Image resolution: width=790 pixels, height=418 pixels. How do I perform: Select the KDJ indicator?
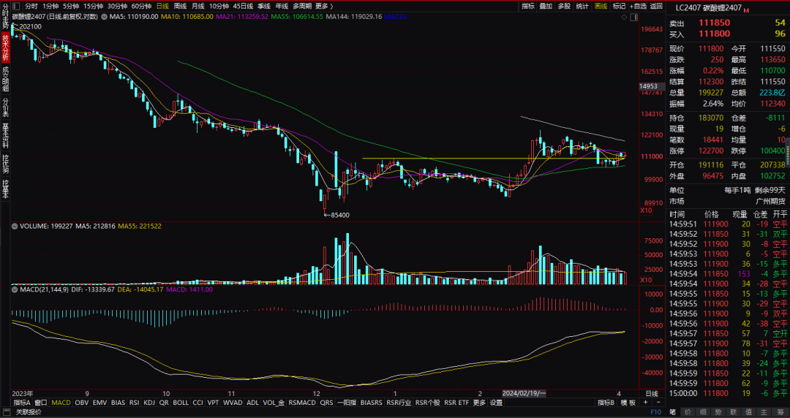[150, 403]
